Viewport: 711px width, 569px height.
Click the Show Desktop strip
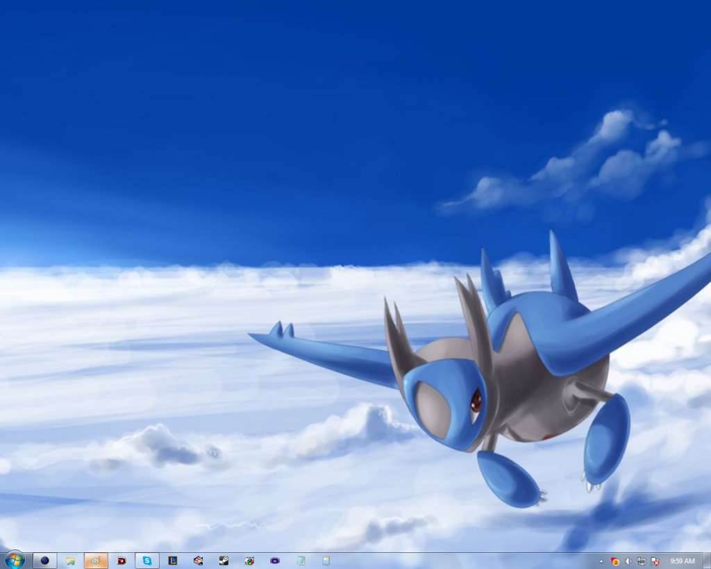click(x=707, y=561)
